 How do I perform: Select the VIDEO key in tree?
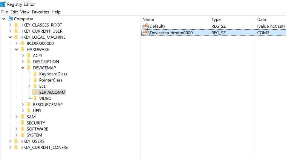tap(45, 98)
